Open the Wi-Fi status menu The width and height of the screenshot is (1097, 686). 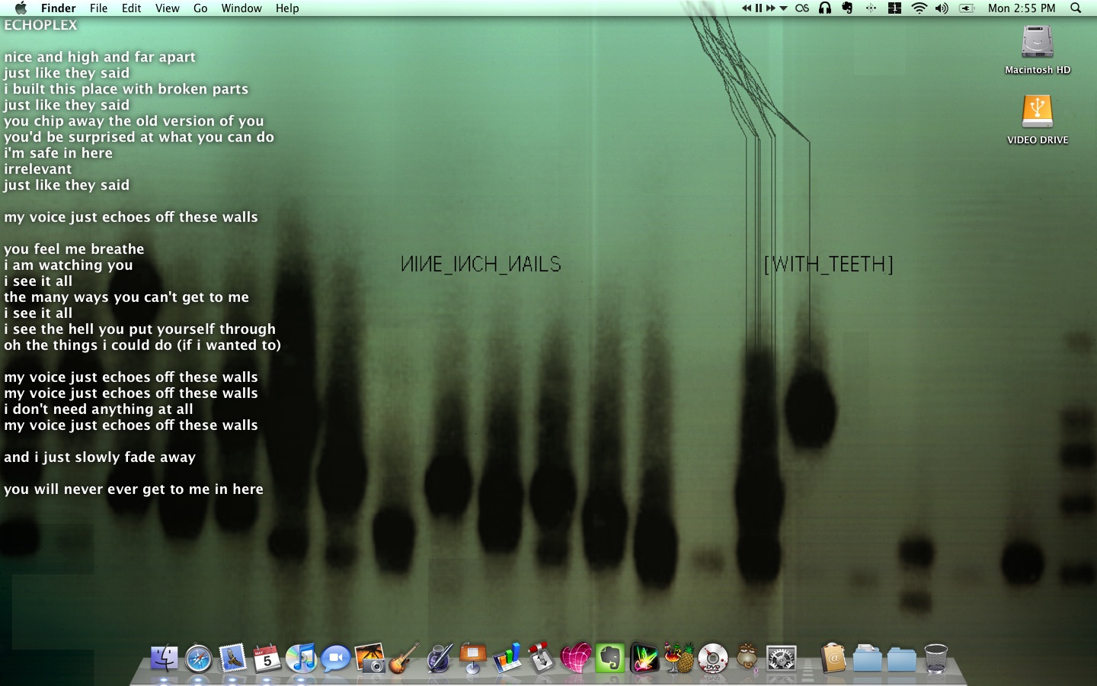919,8
